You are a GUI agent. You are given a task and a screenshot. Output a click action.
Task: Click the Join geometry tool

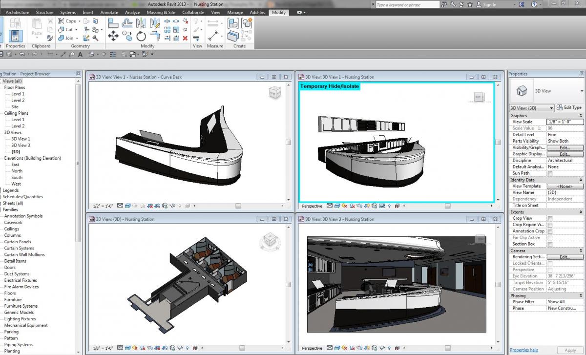[x=66, y=38]
